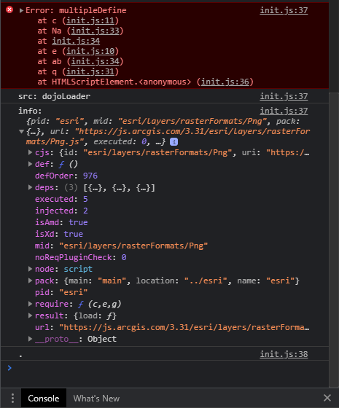Collapse the info object with pid "esri"

coord(22,132)
